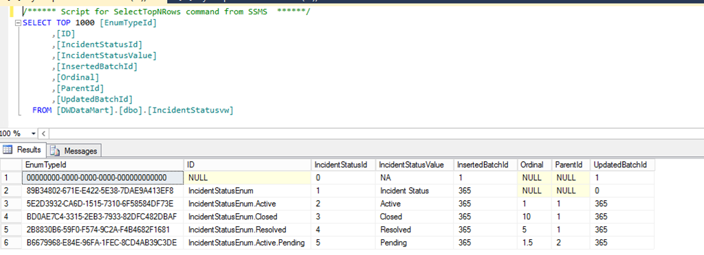Select the InsertedBatchId column header
Image resolution: width=704 pixels, height=255 pixels.
486,165
